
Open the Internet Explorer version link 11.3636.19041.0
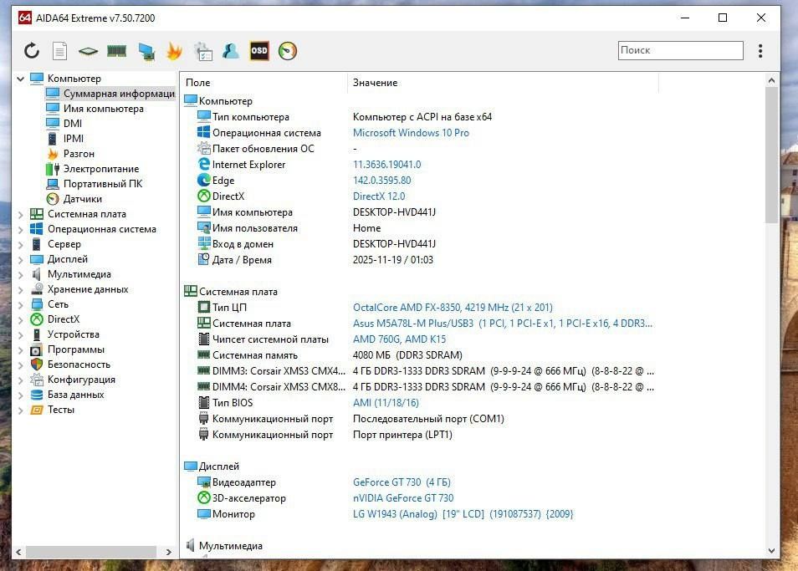pos(386,165)
